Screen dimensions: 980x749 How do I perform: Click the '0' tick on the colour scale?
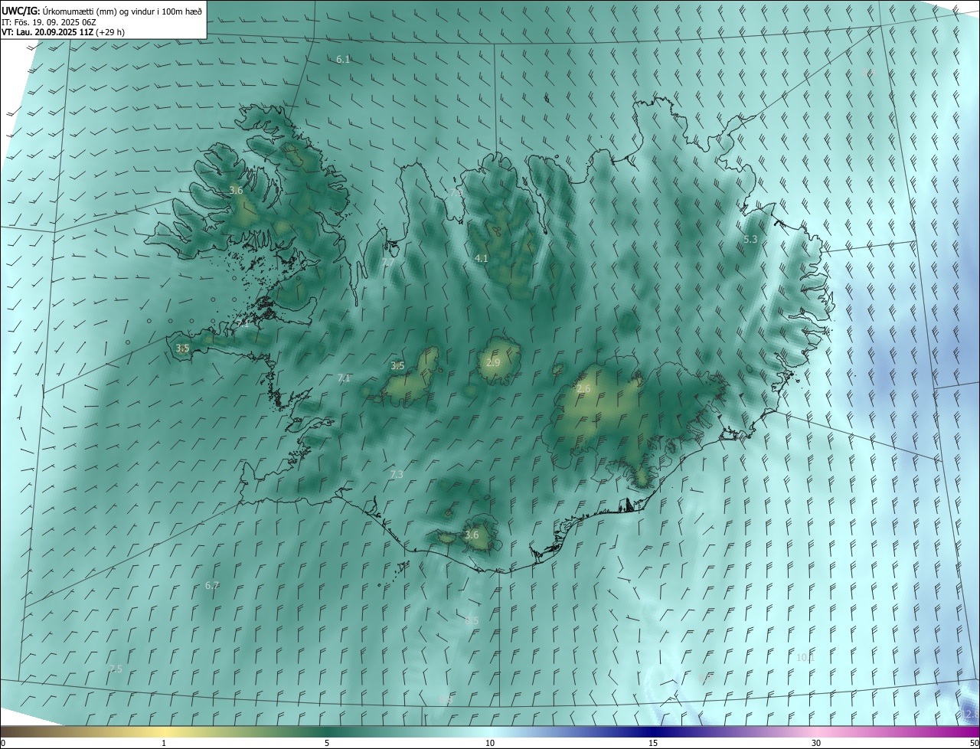point(3,743)
